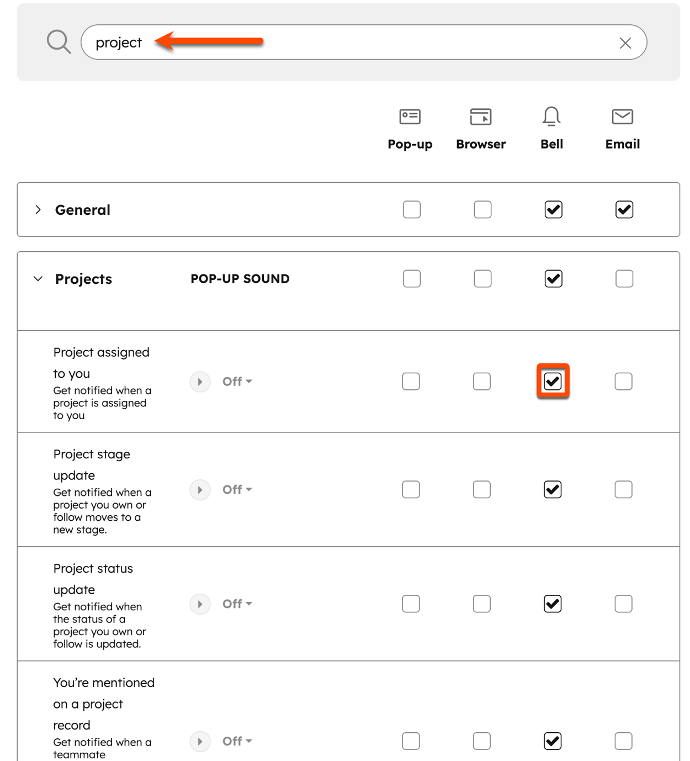Screen dimensions: 690x761
Task: Clear the search field with the X button
Action: (625, 43)
